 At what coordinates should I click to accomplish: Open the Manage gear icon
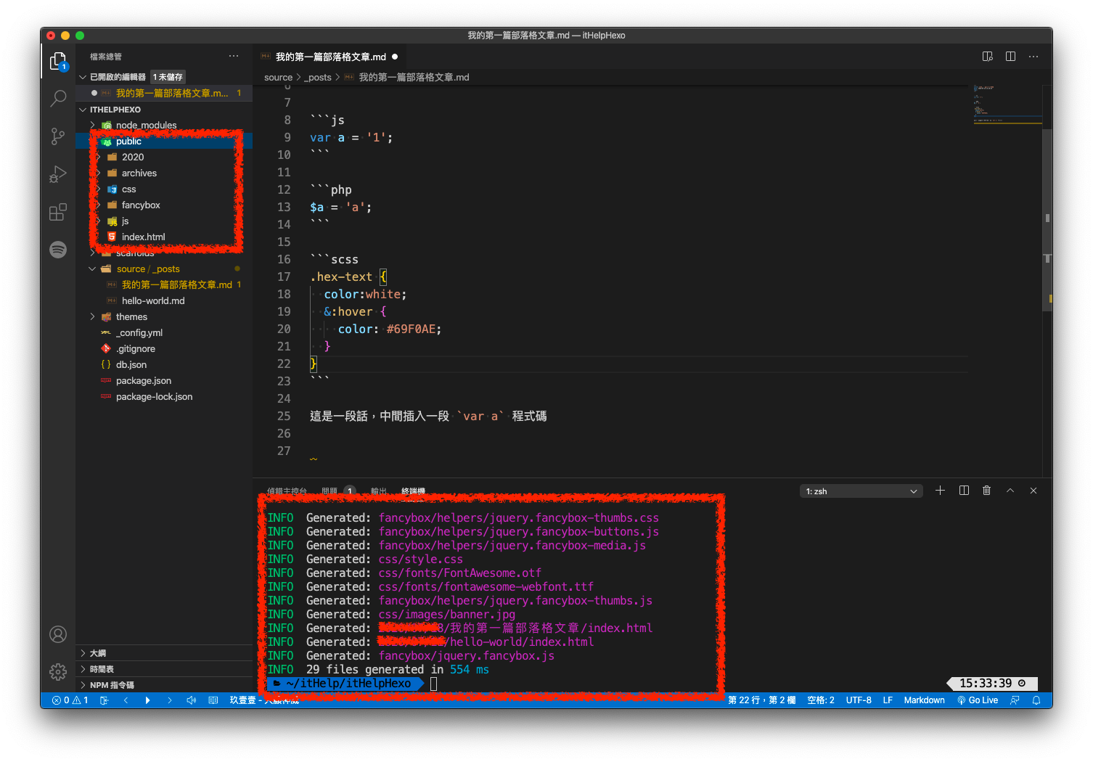(58, 672)
